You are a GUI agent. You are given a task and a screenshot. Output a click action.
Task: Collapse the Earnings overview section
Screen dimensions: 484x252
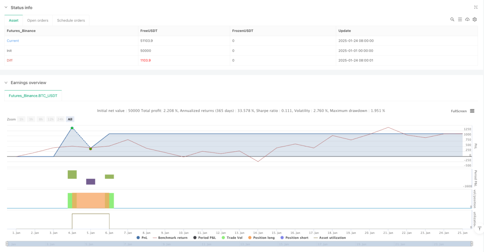pos(6,83)
